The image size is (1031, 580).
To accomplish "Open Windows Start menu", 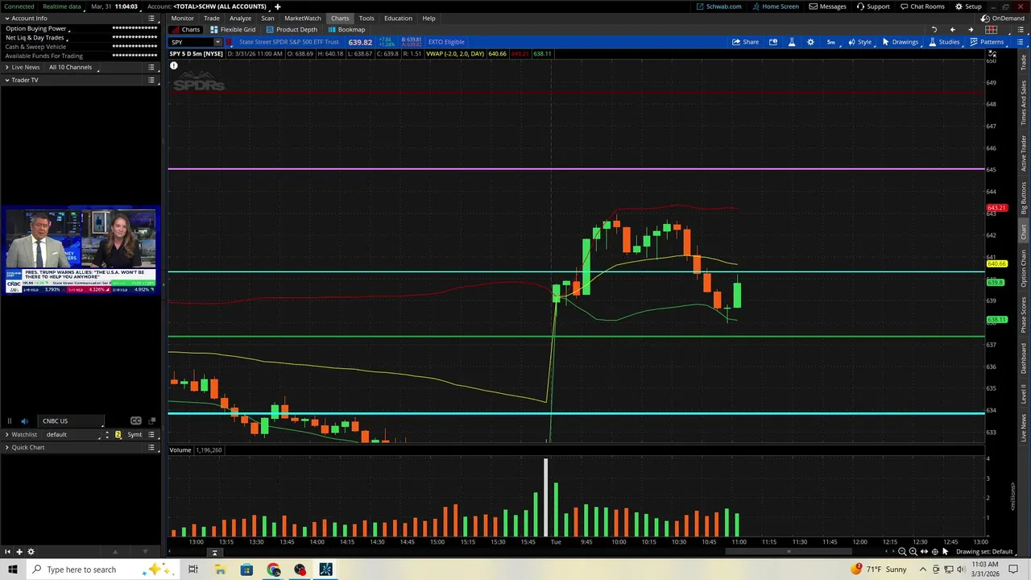I will click(13, 570).
